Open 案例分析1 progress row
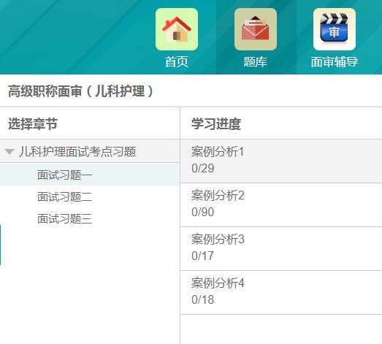The image size is (382, 344). coord(281,161)
